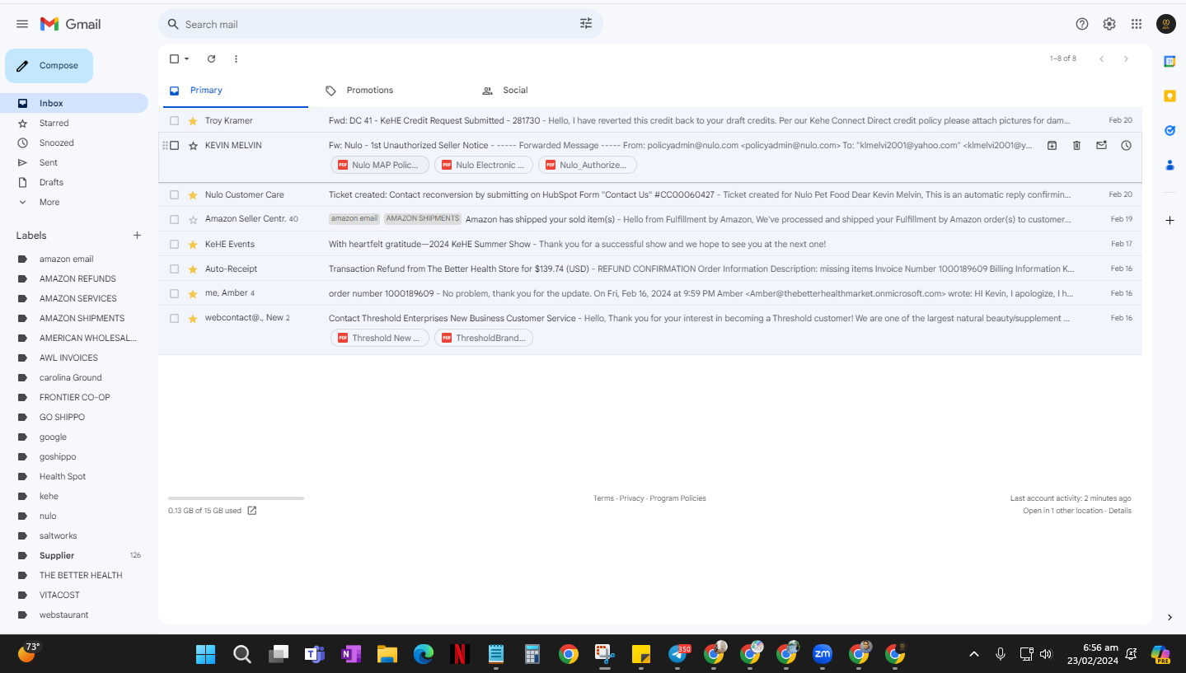Select the KEVIN MELVIN email checkbox
Image resolution: width=1186 pixels, height=673 pixels.
pyautogui.click(x=174, y=146)
